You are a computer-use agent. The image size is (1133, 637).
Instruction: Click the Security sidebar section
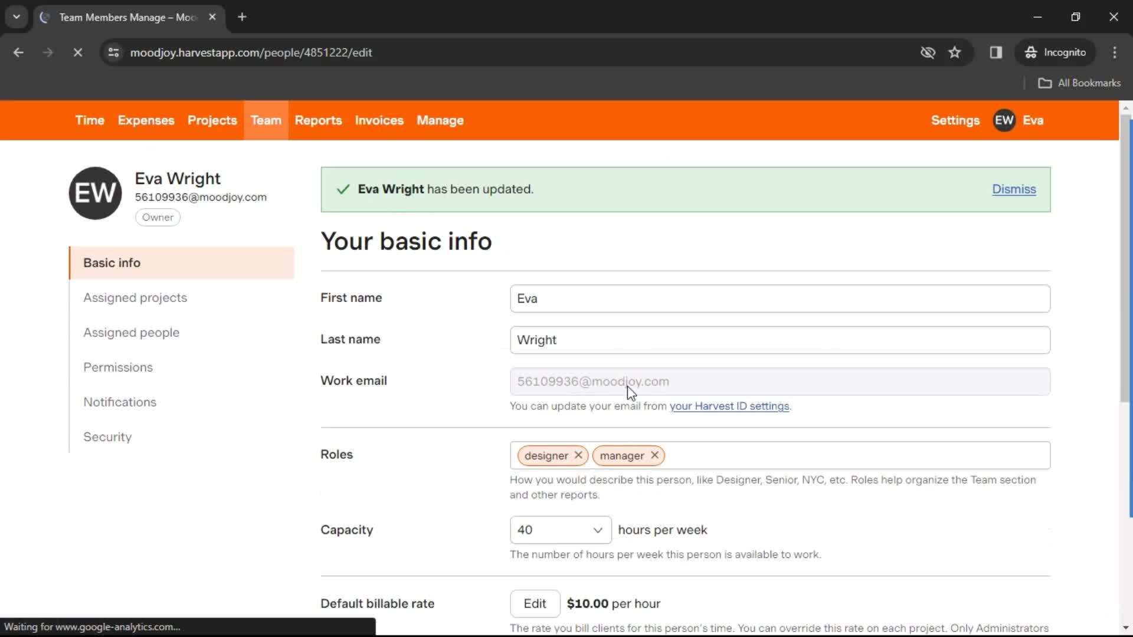point(108,437)
